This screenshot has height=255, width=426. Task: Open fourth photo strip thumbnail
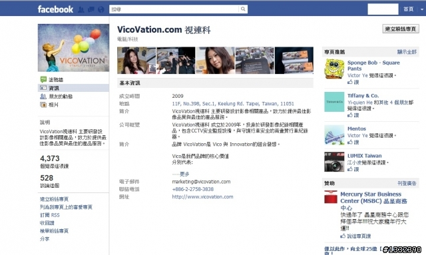click(254, 61)
